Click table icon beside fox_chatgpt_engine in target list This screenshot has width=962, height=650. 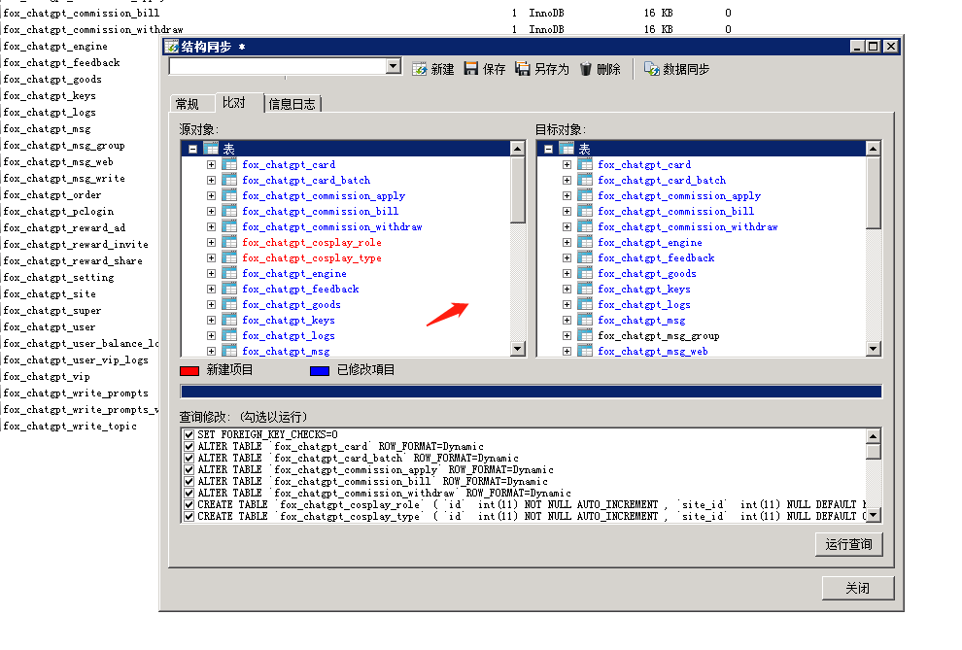(585, 243)
